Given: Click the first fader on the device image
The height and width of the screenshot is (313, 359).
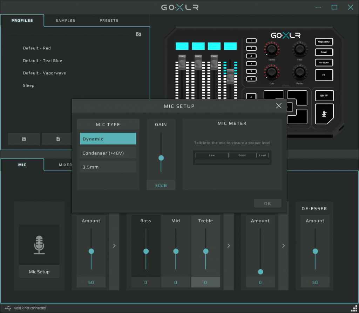Looking at the screenshot, I should click(x=182, y=62).
